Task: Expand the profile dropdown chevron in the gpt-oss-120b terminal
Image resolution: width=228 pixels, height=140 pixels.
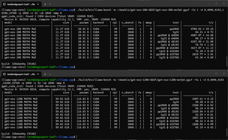Action: click(50, 74)
